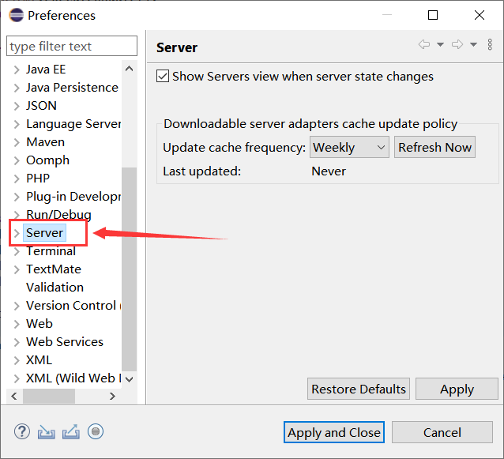Click the Export preferences icon
The width and height of the screenshot is (504, 459).
point(71,431)
